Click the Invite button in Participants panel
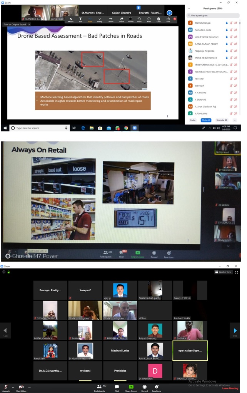The image size is (247, 393). pos(192,120)
